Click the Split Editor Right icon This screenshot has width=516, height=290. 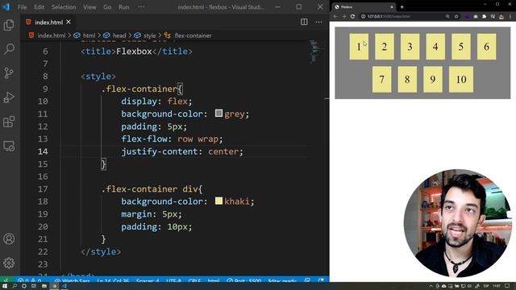coord(304,22)
